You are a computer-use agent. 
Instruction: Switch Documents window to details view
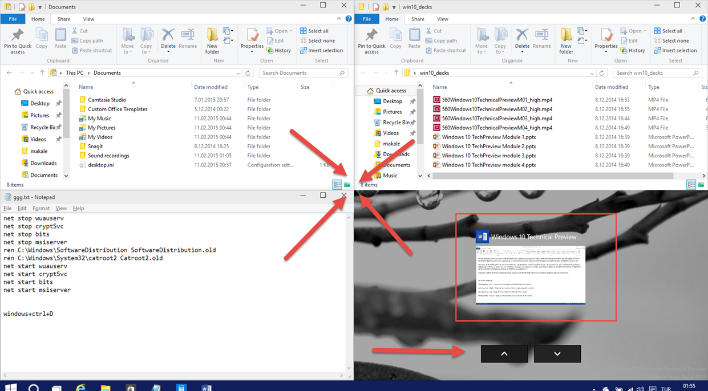(337, 185)
